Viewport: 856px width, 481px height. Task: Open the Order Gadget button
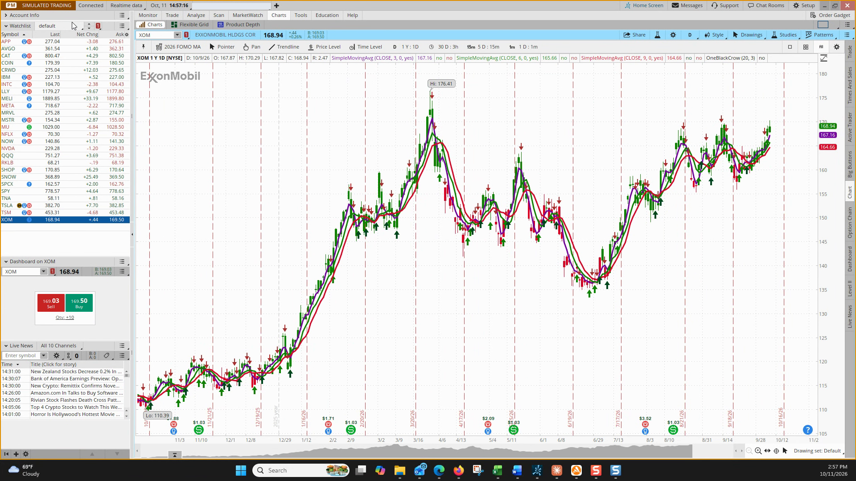coord(830,15)
